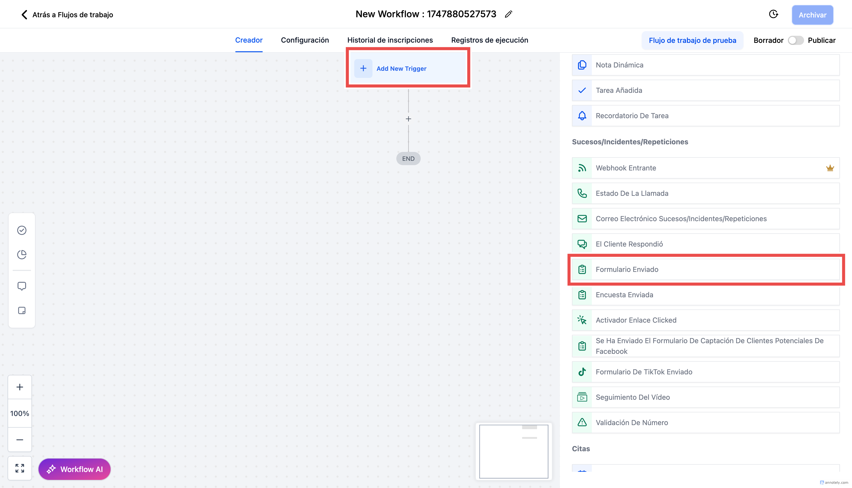Click the fullscreen fit-view icon
The height and width of the screenshot is (488, 852).
[x=20, y=468]
